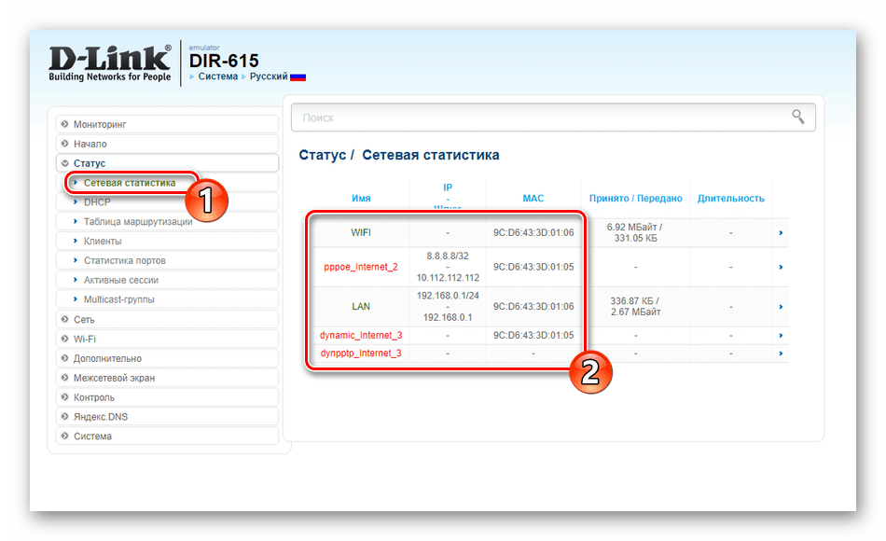Viewport: 886px width, 541px height.
Task: Click the pppoe_Internet_2 connection name
Action: [x=361, y=267]
